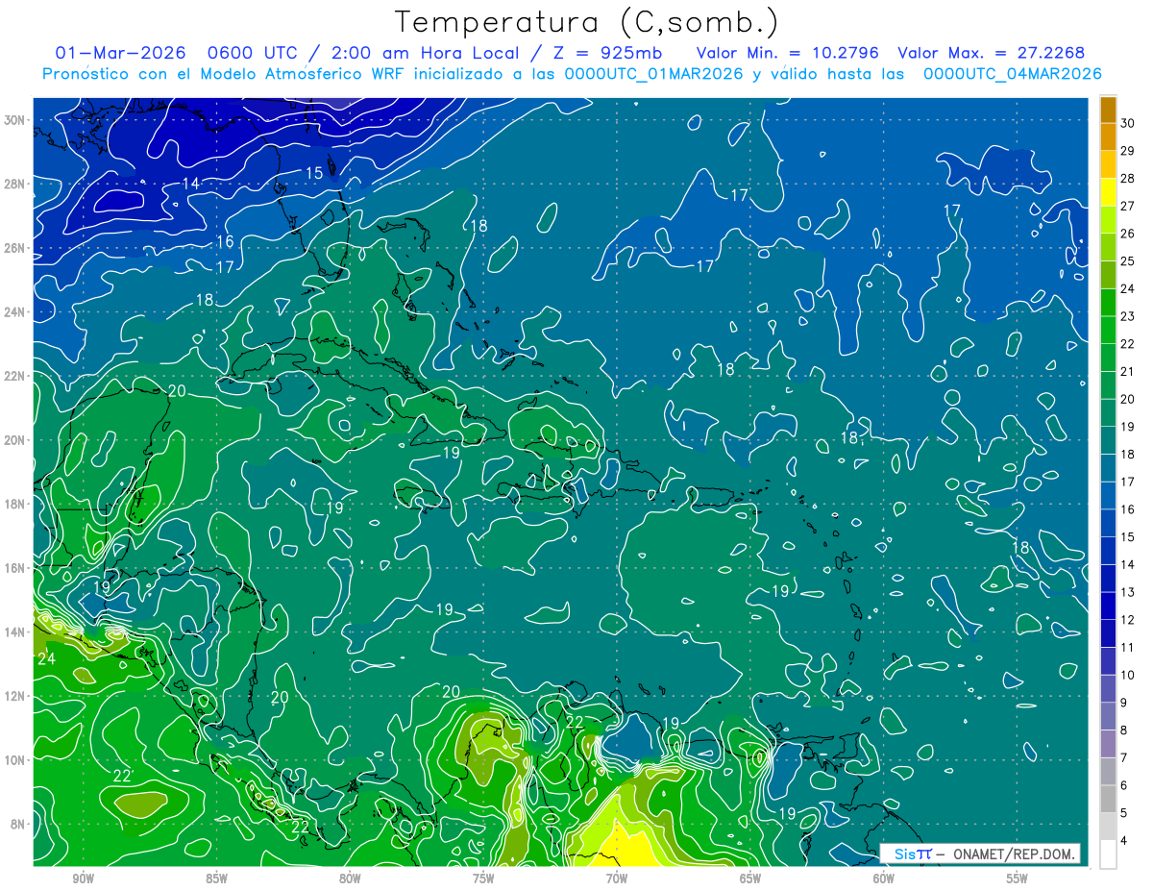Image resolution: width=1153 pixels, height=891 pixels.
Task: Click the 16N latitude axis label
Action: coord(15,568)
